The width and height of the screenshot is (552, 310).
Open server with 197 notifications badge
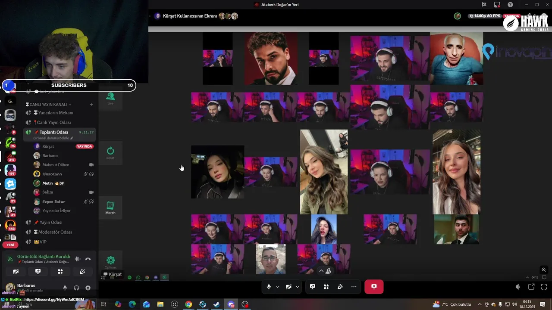(10, 170)
